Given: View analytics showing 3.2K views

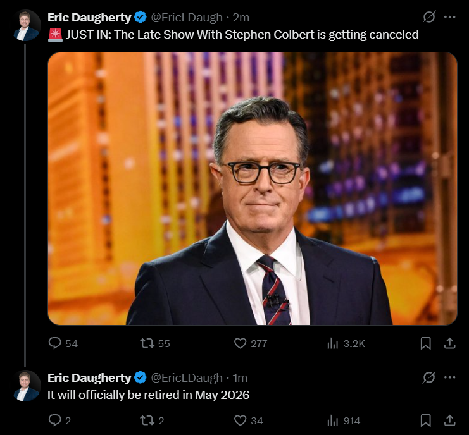Looking at the screenshot, I should pos(333,343).
